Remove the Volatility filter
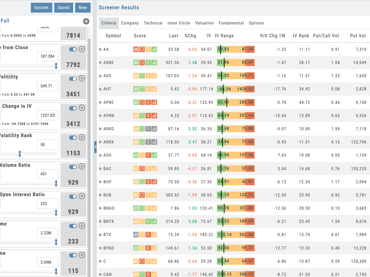 pyautogui.click(x=82, y=78)
